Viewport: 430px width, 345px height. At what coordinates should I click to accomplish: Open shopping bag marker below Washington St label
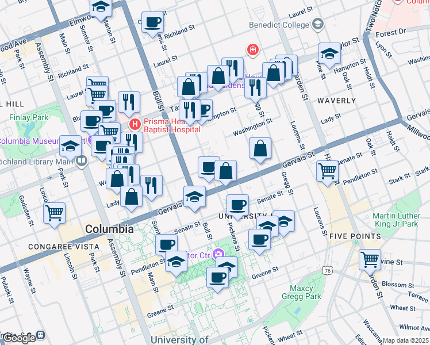[x=260, y=148]
